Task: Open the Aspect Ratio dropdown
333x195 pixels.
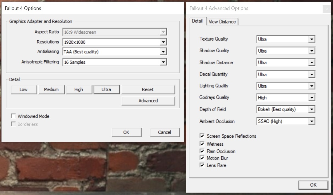Action: tap(115, 32)
